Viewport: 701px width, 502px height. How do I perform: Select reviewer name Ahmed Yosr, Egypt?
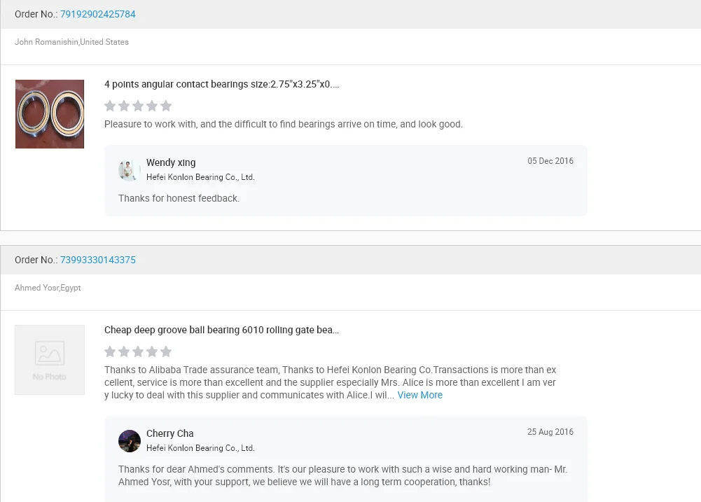tap(48, 288)
